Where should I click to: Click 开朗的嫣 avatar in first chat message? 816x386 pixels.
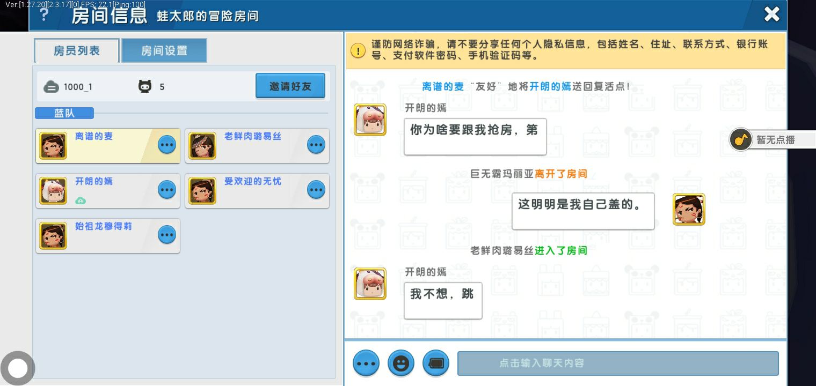click(x=370, y=120)
